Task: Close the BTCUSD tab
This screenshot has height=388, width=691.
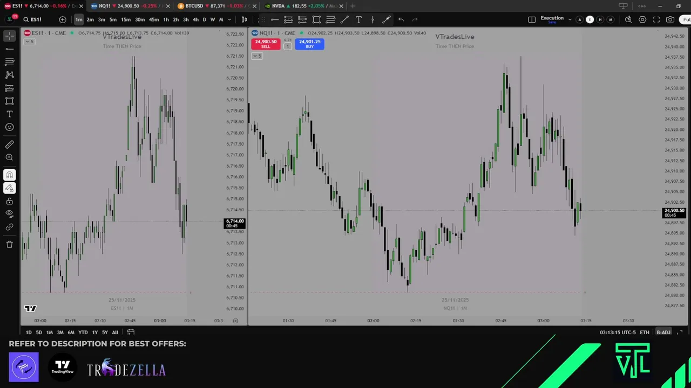Action: pyautogui.click(x=255, y=6)
